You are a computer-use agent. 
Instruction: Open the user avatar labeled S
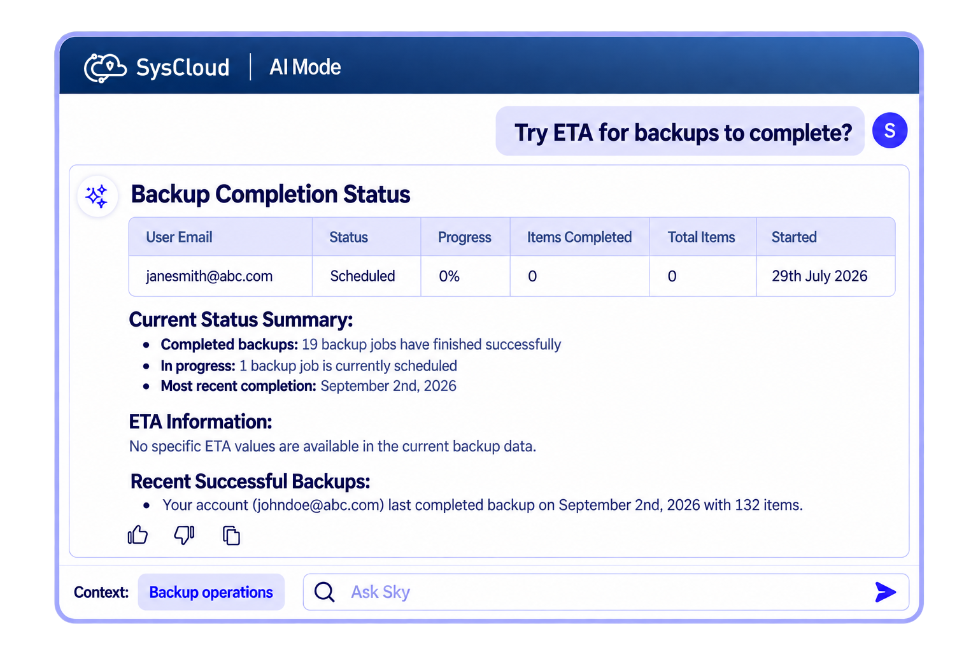coord(889,131)
